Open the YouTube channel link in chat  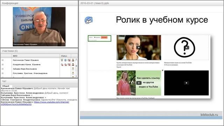point(35,103)
